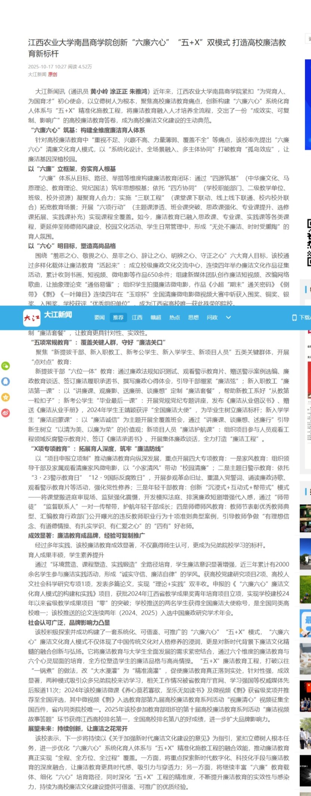This screenshot has height=796, width=311.
Task: Open the 要闻 navigation tab
Action: pyautogui.click(x=99, y=318)
